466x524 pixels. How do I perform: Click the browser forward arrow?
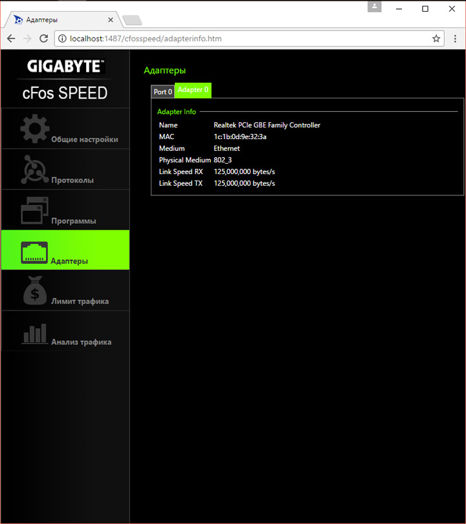(x=27, y=39)
